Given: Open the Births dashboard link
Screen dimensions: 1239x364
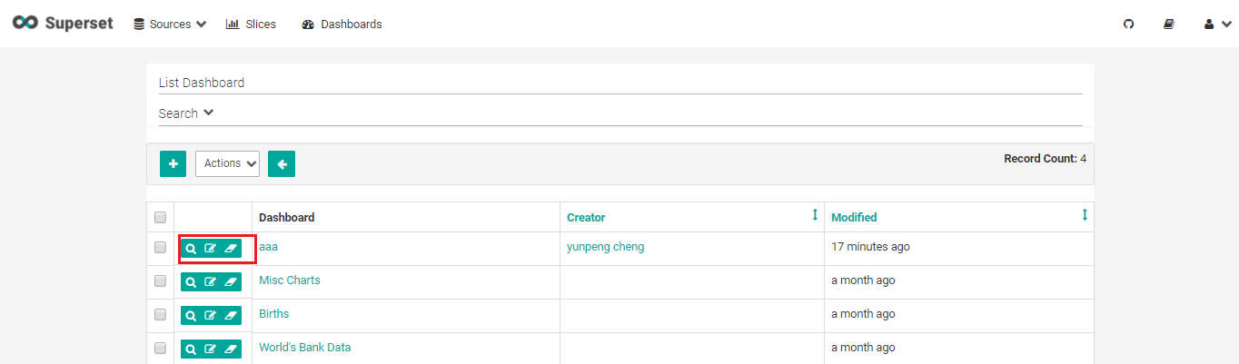Looking at the screenshot, I should 273,313.
